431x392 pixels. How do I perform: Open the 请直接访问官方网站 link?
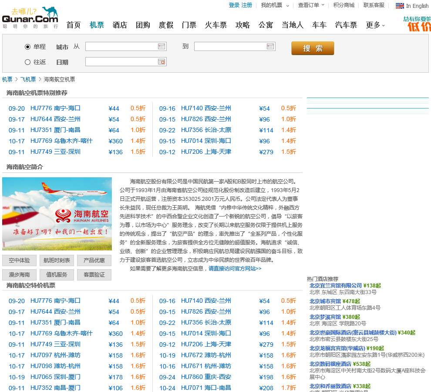(x=235, y=268)
